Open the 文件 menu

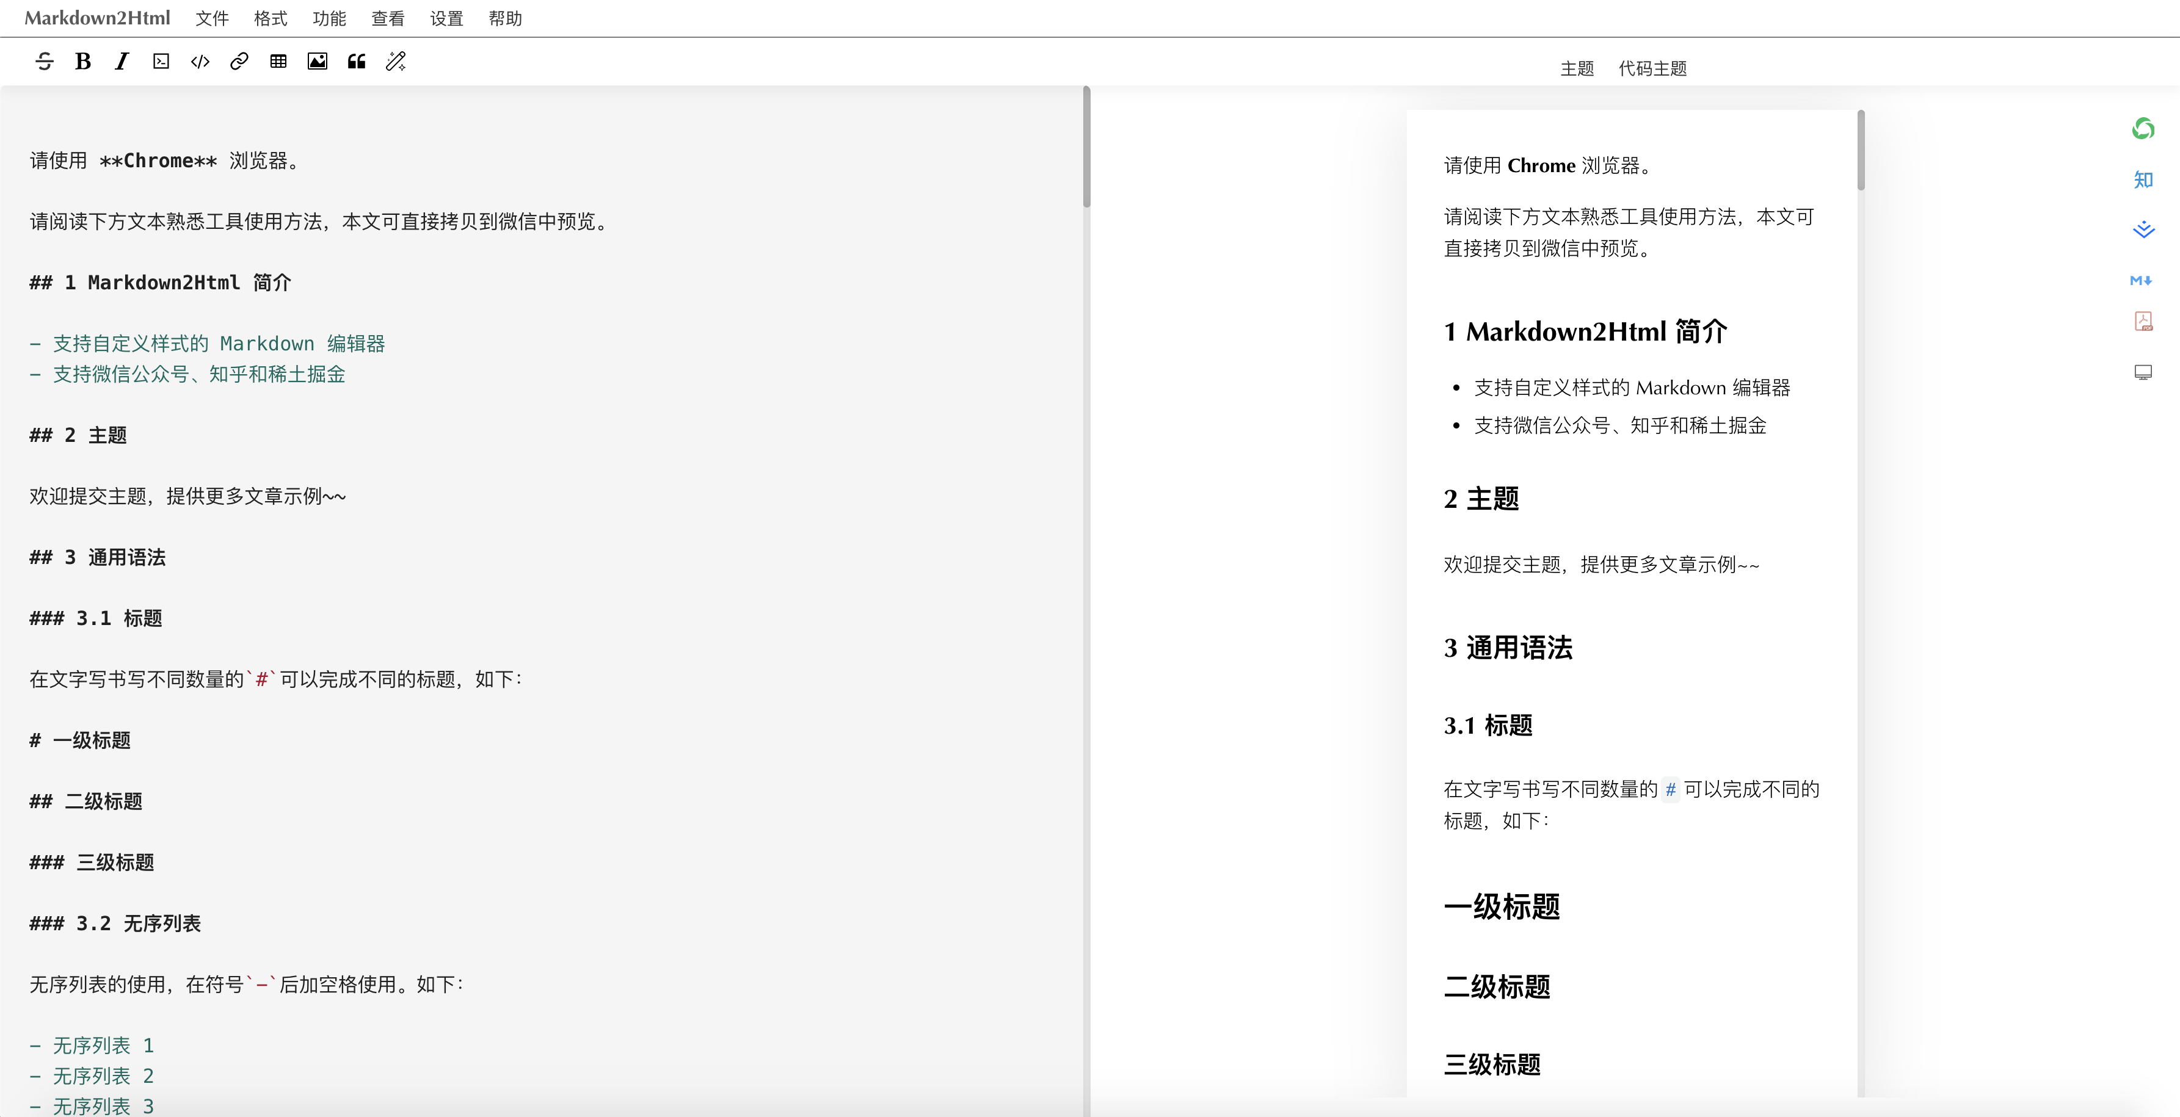(211, 18)
